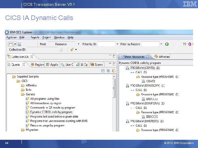The height and width of the screenshot is (148, 198).
Task: Select 'All programs using files' query
Action: [45, 99]
